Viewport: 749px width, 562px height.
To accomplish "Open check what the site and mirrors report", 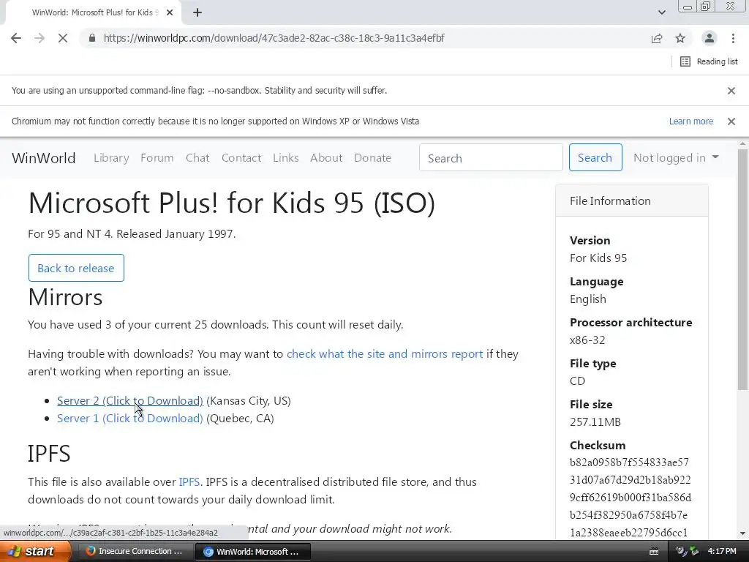I will [x=385, y=354].
